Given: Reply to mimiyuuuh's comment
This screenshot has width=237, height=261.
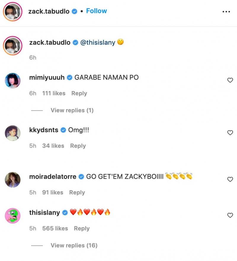Looking at the screenshot, I should point(79,93).
